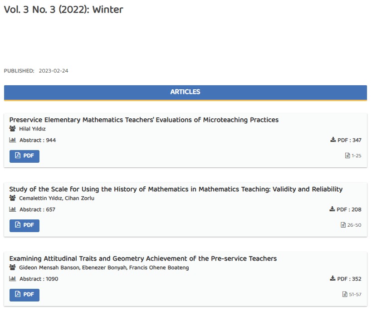Click bar chart icon next to Abstract : 1090
Screen dimensions: 372x311
point(13,279)
